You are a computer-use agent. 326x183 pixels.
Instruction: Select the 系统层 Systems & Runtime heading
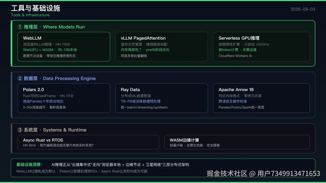click(x=52, y=130)
